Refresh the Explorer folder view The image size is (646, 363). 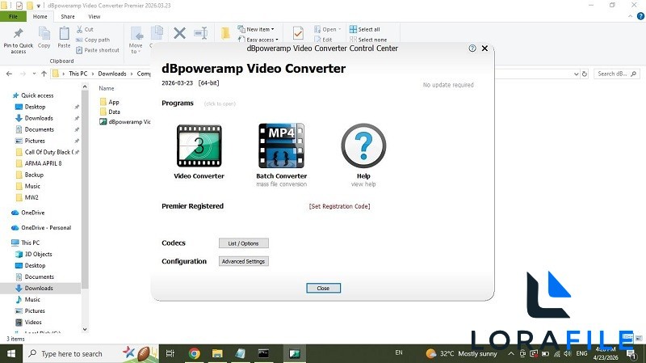pos(584,74)
